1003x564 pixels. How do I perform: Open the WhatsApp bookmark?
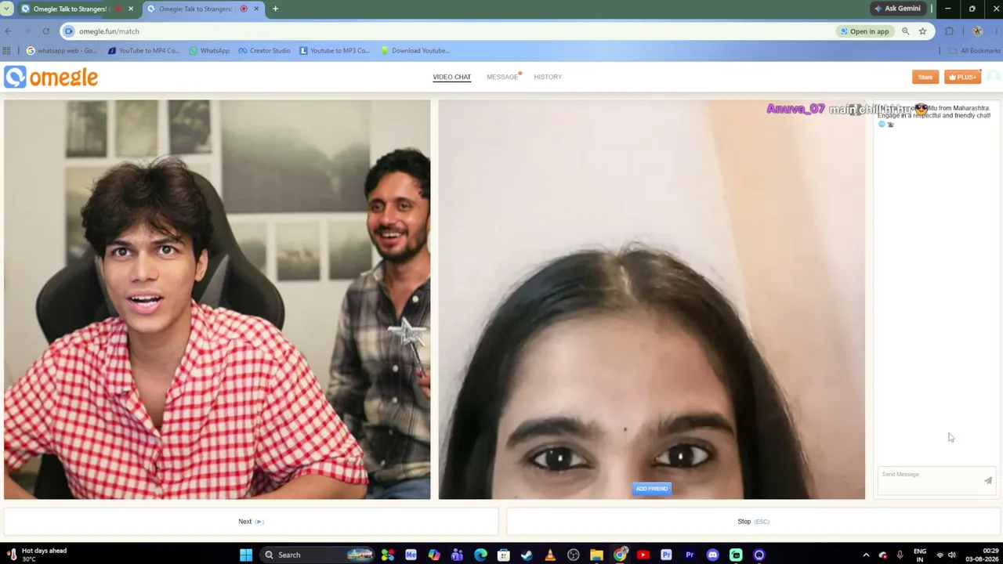point(209,51)
